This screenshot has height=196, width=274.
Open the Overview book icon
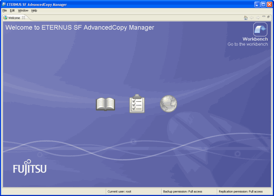coord(105,104)
